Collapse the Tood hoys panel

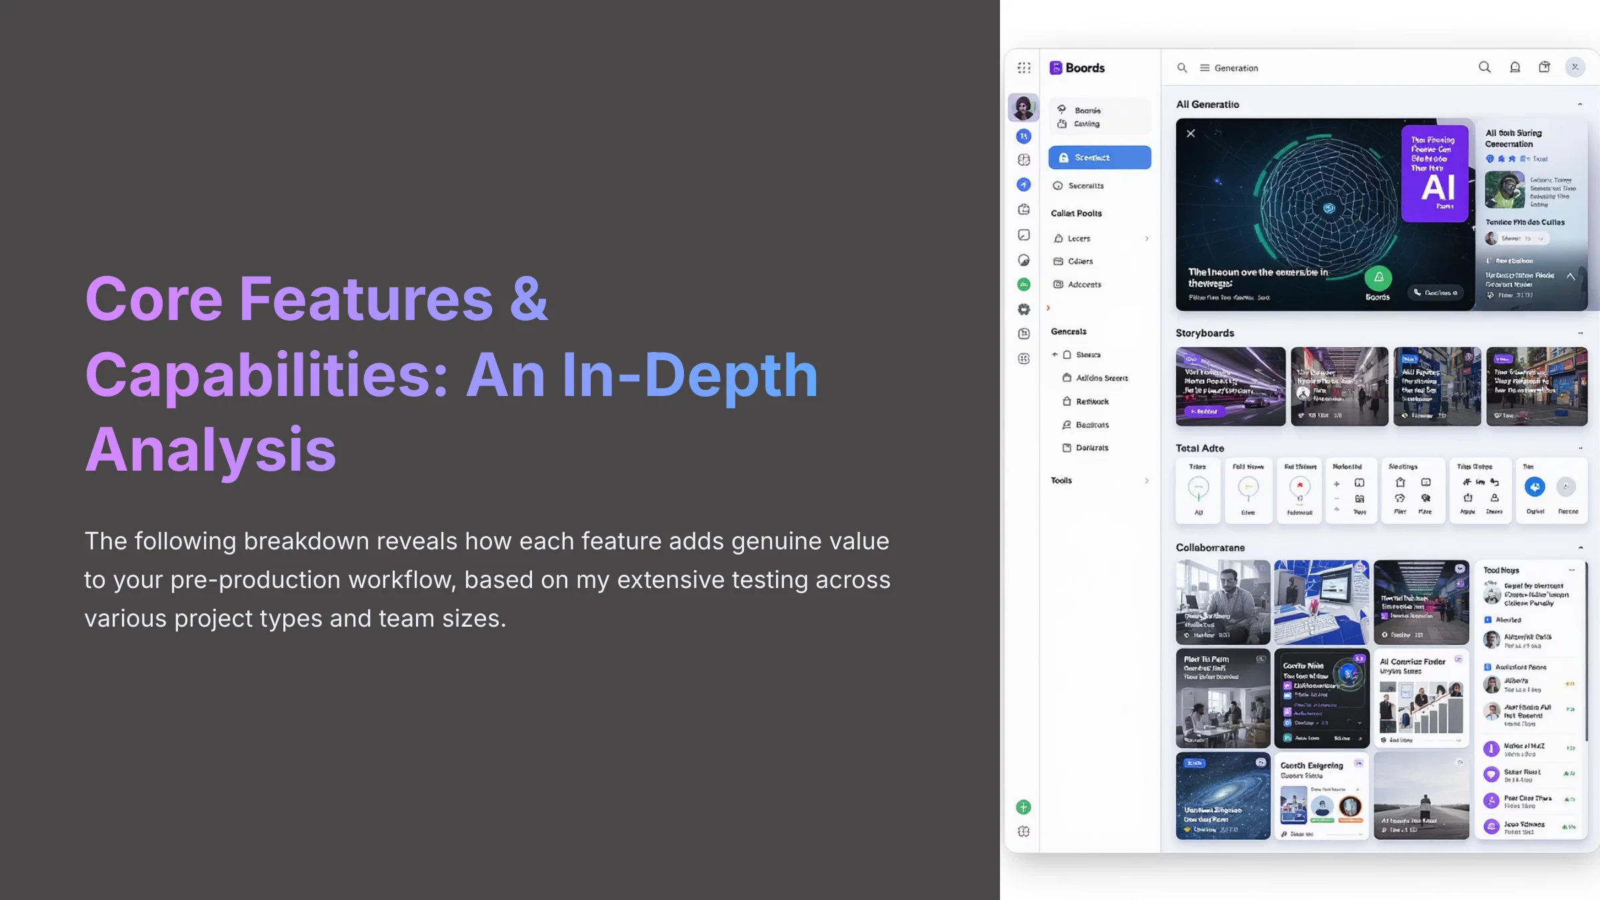[1571, 570]
